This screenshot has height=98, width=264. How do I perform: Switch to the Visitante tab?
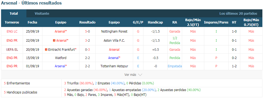[x=42, y=14]
